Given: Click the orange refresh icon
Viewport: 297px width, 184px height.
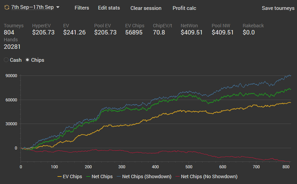Looking at the screenshot, I should point(7,7).
